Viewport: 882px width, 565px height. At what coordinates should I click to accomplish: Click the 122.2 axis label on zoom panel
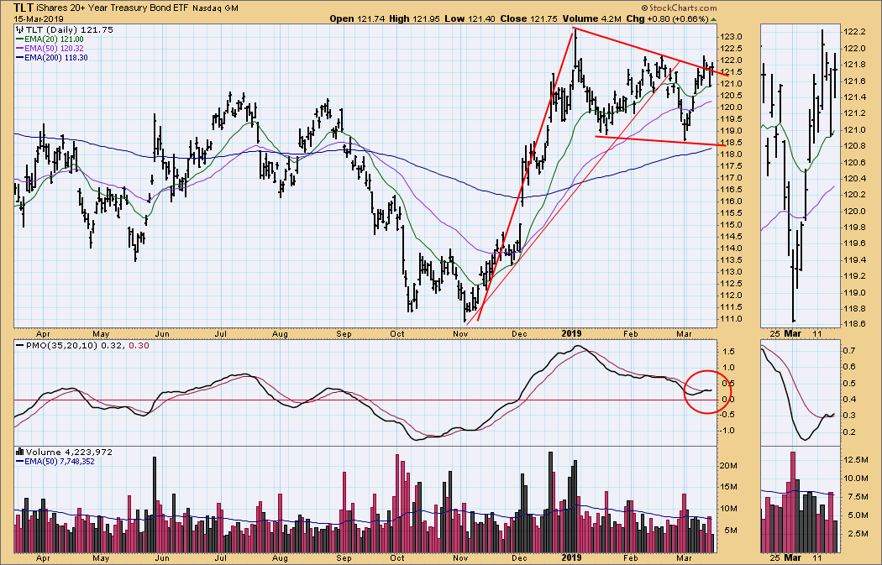855,32
